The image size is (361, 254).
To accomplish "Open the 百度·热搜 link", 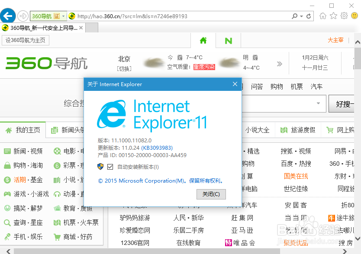I will [296, 164].
